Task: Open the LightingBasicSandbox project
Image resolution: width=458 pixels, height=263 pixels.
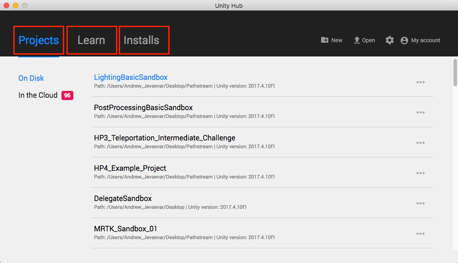Action: [131, 77]
